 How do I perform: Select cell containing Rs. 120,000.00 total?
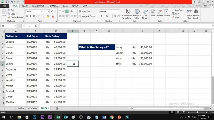point(142,64)
